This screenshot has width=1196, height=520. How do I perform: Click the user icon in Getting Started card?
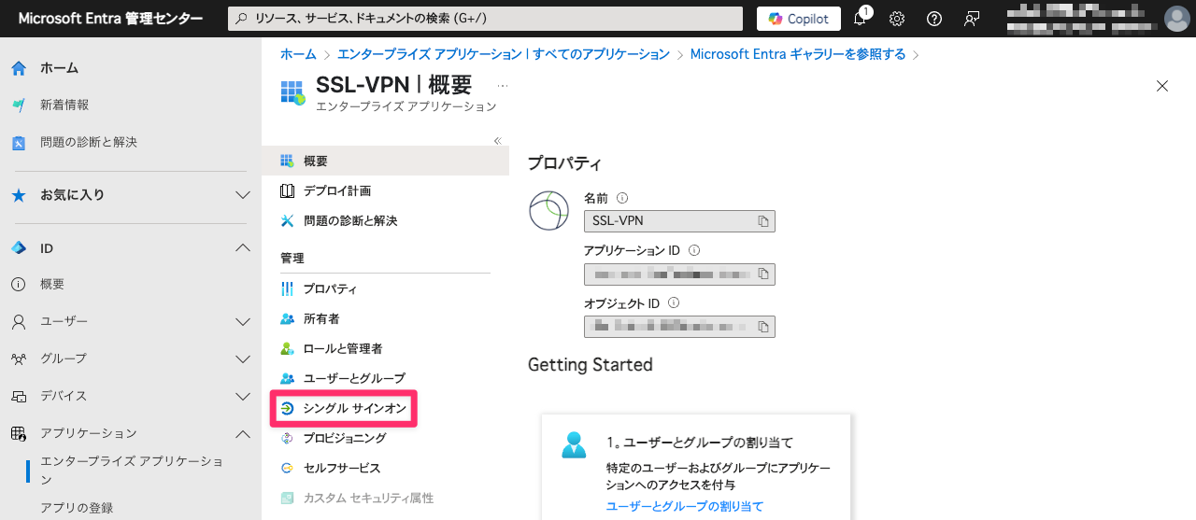[x=575, y=444]
